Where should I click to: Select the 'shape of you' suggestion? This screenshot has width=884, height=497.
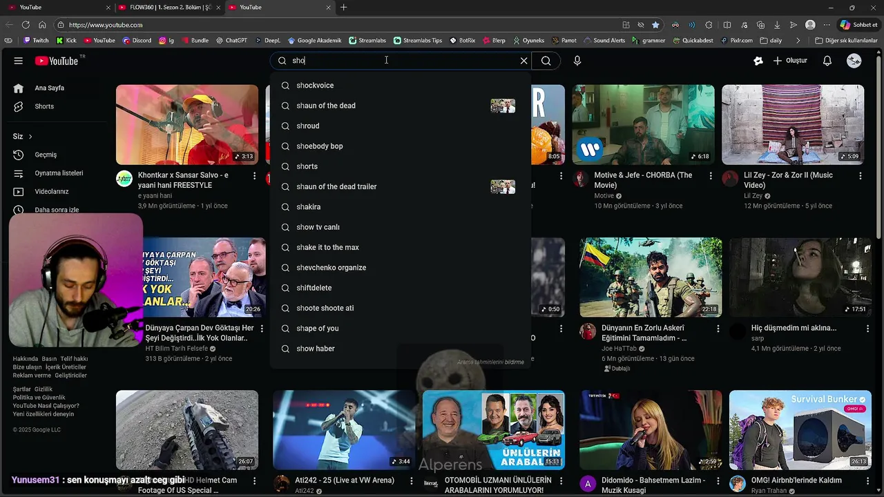click(x=401, y=329)
